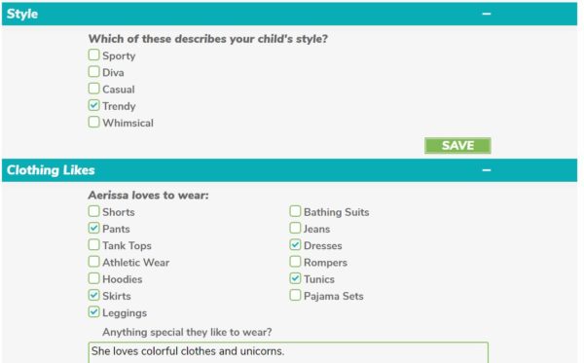Tick the Pajama Sets checkbox
584x363 pixels.
295,295
